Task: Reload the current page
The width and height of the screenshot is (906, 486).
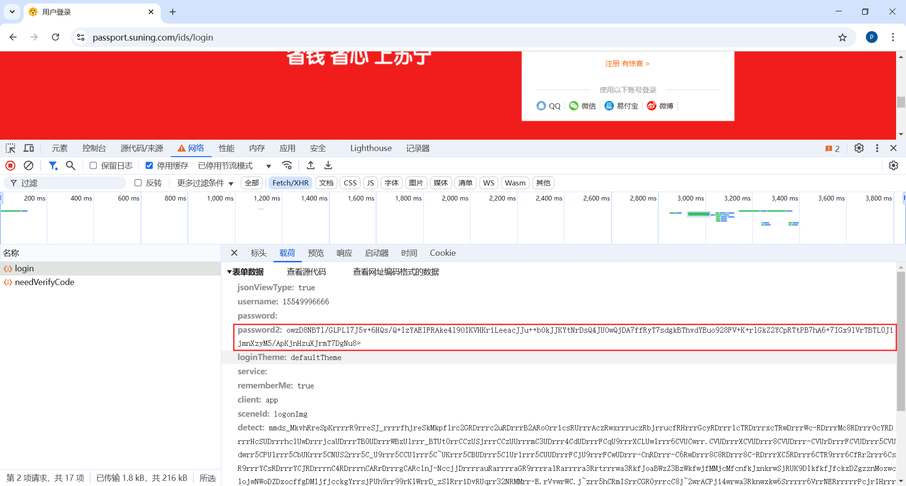Action: 55,37
